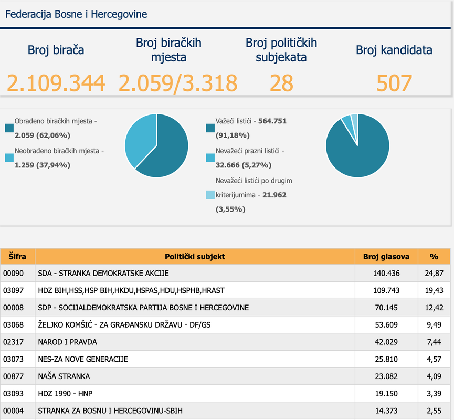This screenshot has height=420, width=454.
Task: Click the polling stations pie chart
Action: coord(156,145)
